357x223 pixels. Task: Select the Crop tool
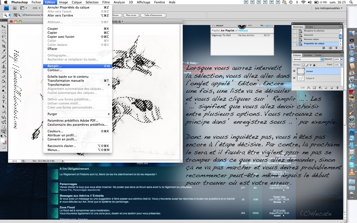pos(4,46)
